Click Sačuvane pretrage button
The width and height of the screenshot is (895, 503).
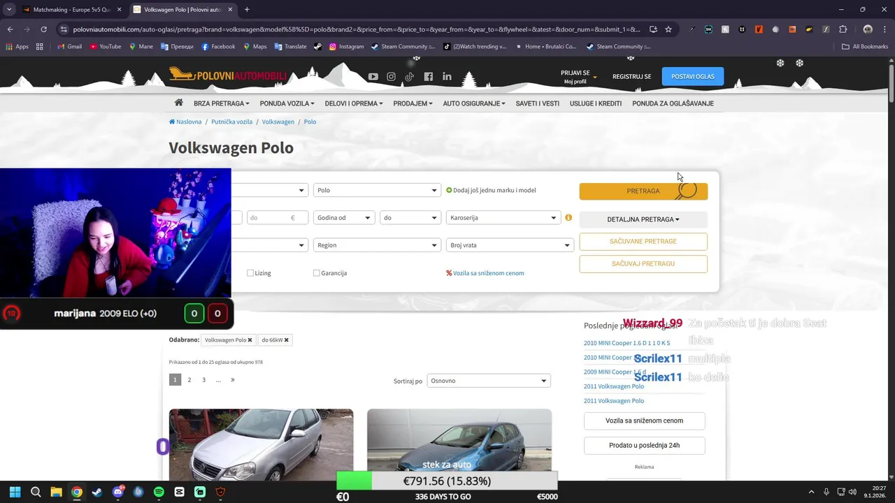click(643, 241)
